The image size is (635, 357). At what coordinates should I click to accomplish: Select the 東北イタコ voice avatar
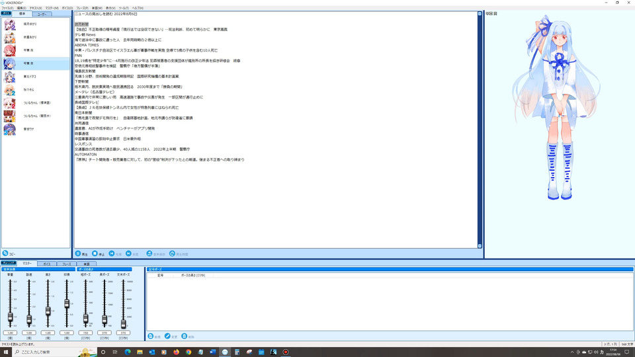(10, 77)
